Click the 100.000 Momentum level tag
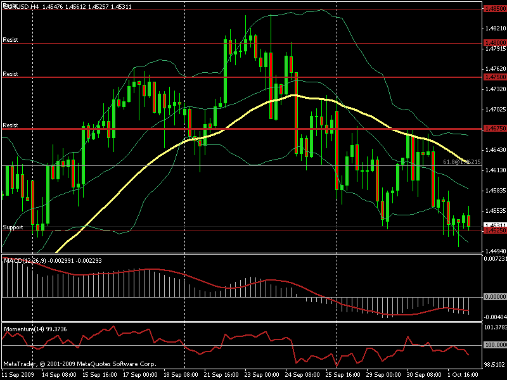Screen dimensions: 507x380 pyautogui.click(x=495, y=345)
